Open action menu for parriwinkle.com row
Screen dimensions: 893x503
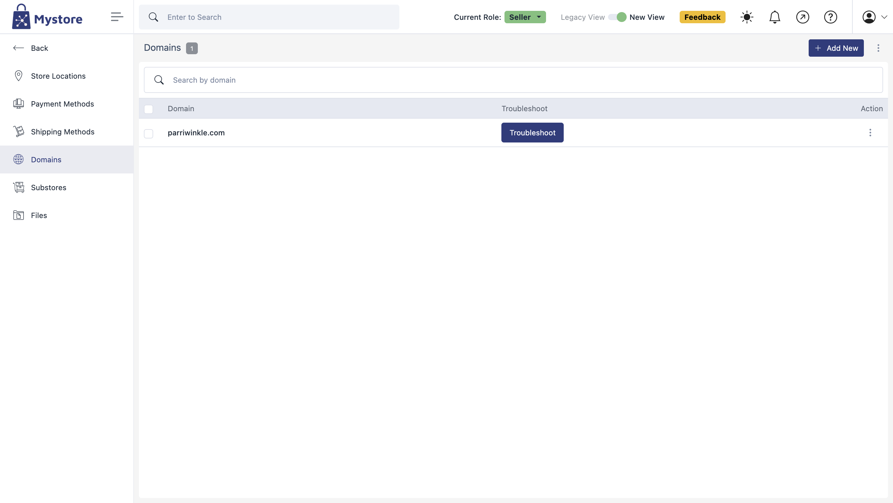pos(870,133)
